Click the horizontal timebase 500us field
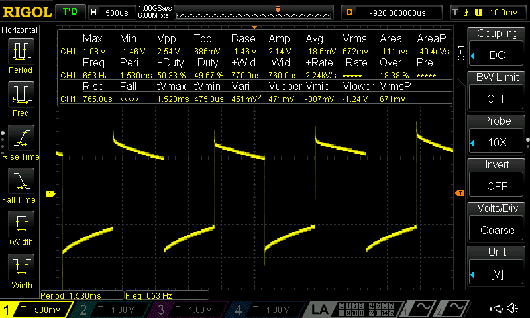 [x=111, y=12]
